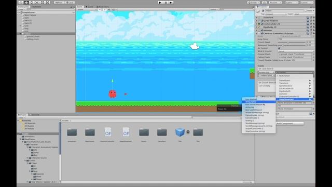Screen dimensions: 332x187
Task: Toggle scene lighting button in Scene toolbar
Action: point(104,9)
